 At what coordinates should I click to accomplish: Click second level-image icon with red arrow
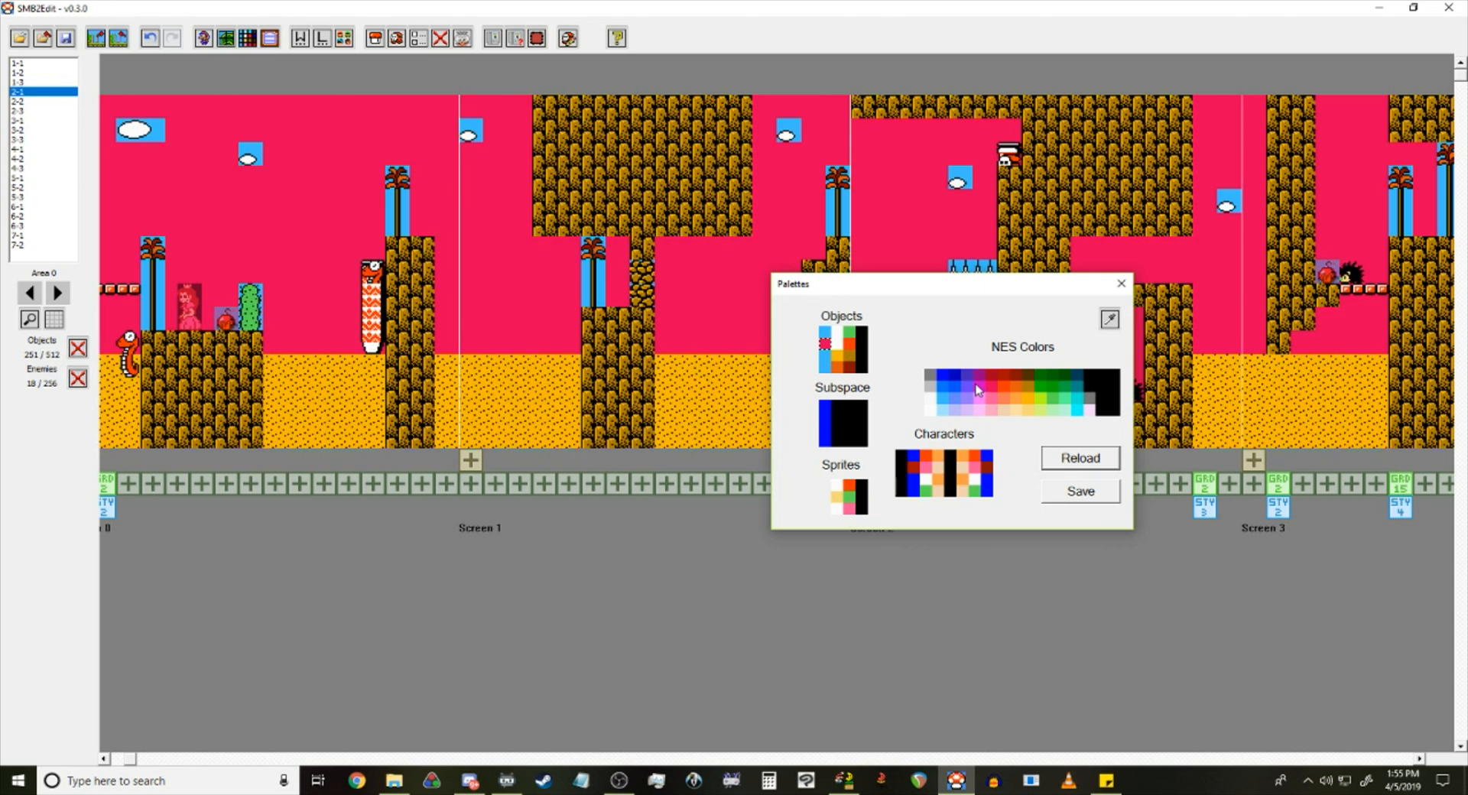(119, 38)
